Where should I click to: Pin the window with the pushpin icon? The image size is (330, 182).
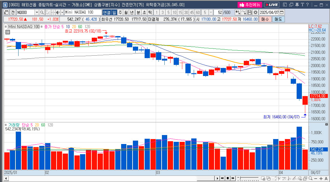pyautogui.click(x=297, y=5)
